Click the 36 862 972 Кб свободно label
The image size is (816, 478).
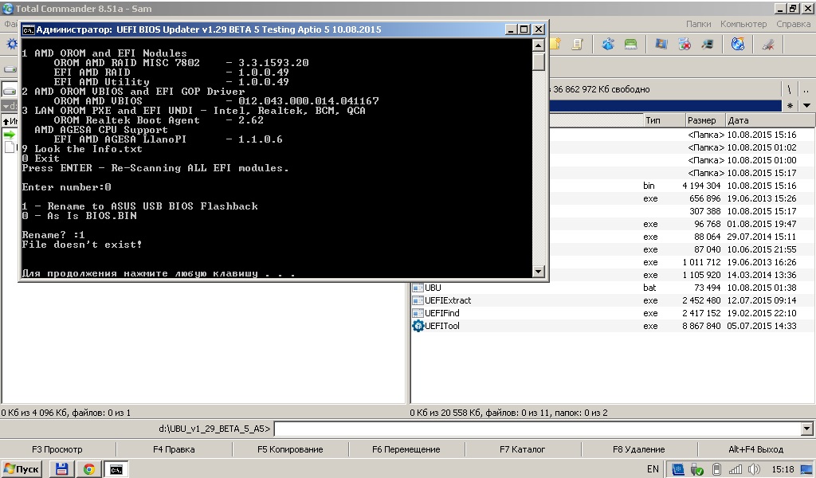click(602, 89)
